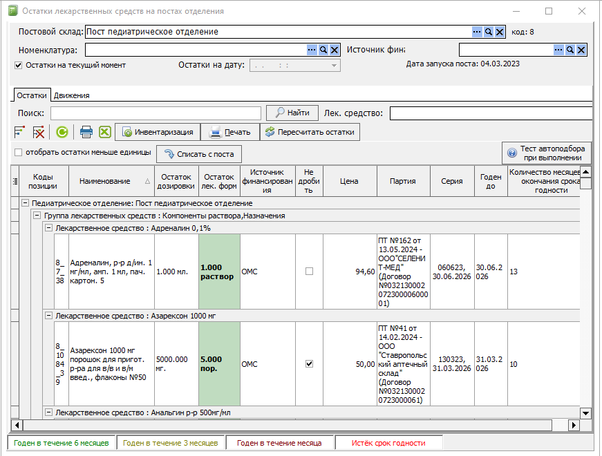Tick the Не дробить checkbox for Адреналин

309,272
